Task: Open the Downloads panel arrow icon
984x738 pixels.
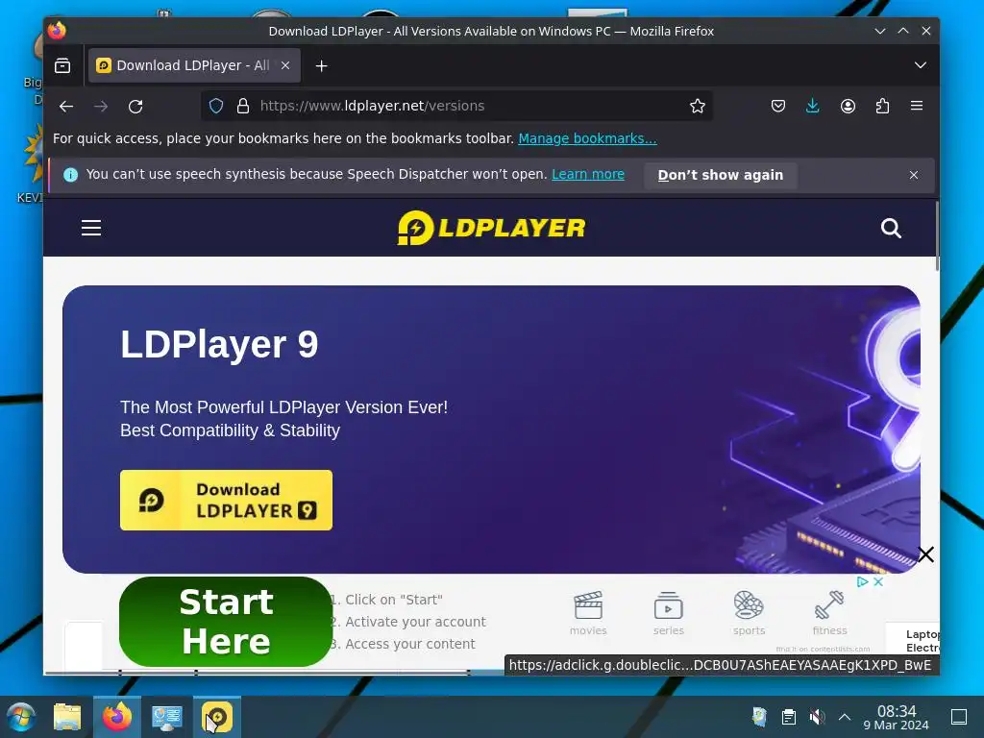Action: pyautogui.click(x=813, y=106)
